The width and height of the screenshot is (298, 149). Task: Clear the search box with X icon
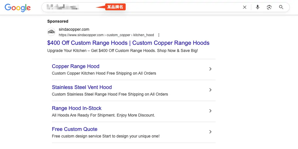[245, 7]
